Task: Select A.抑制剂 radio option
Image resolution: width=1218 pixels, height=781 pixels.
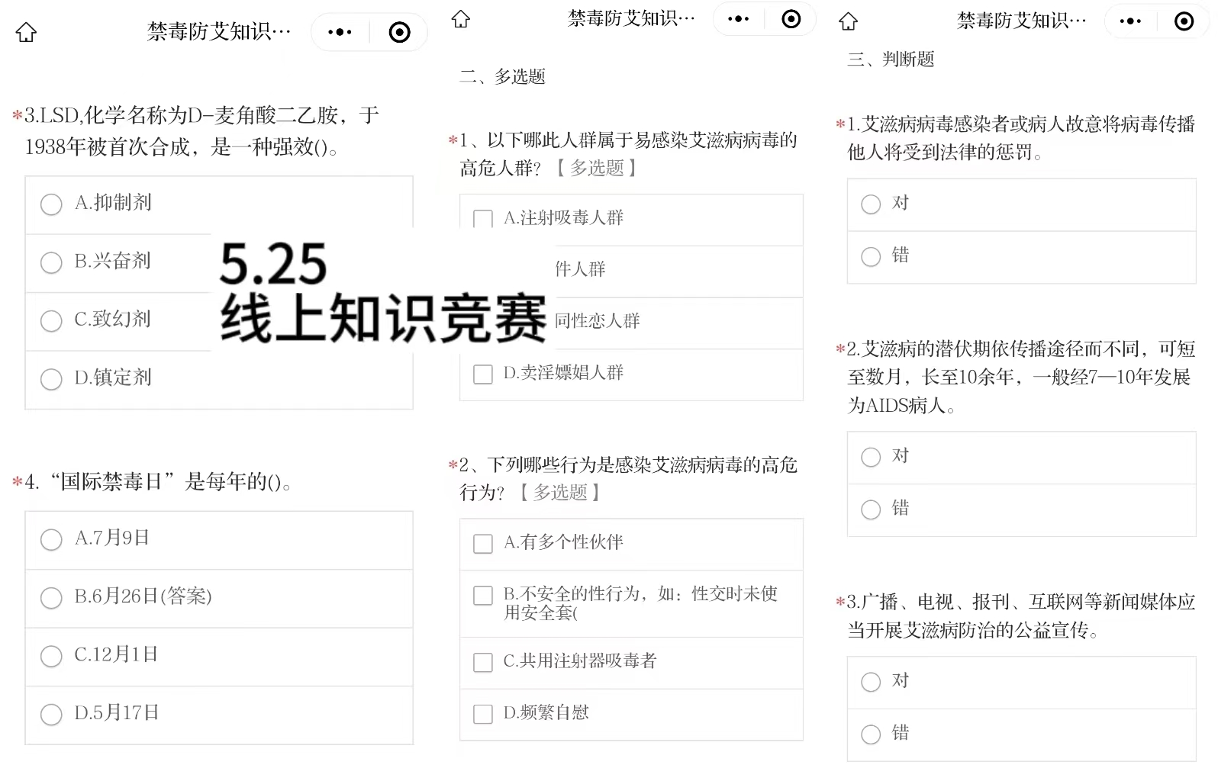Action: click(x=51, y=204)
